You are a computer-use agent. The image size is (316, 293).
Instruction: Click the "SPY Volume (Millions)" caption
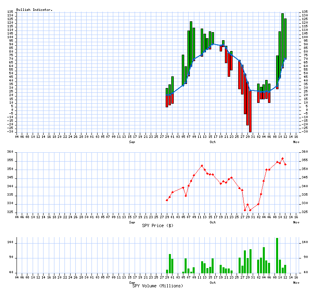(158, 286)
